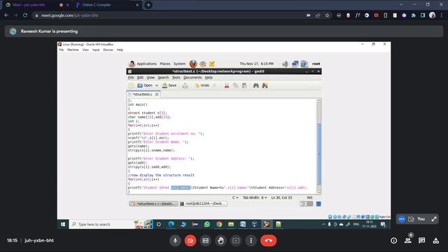Open Meet more options menu
The width and height of the screenshot is (448, 252).
point(251,241)
